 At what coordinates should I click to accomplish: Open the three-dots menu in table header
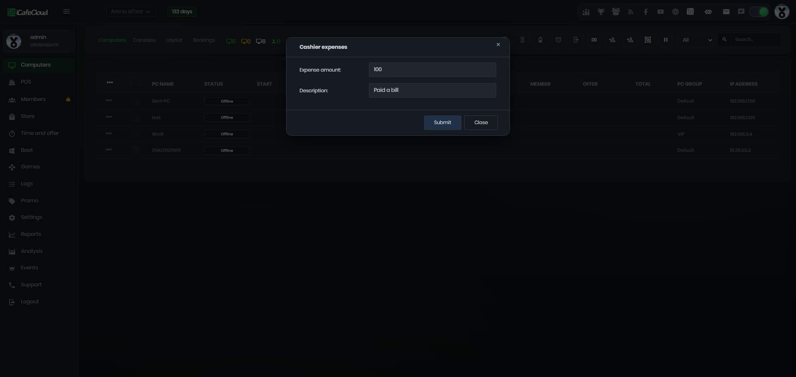pos(109,82)
